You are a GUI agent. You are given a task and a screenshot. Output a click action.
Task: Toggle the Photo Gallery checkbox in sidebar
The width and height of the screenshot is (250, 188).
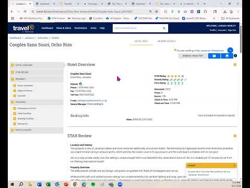(x=12, y=130)
